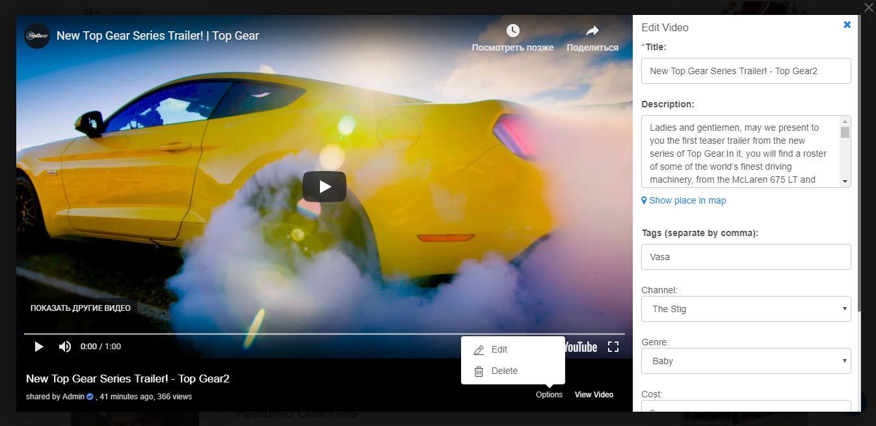876x426 pixels.
Task: Click the Title input field
Action: pos(745,71)
